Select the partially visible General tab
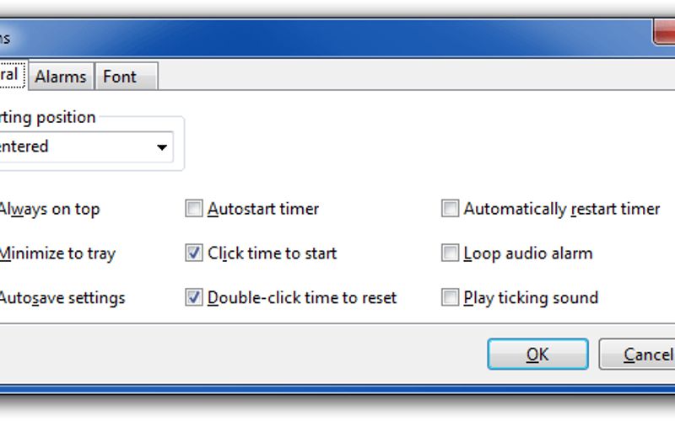The width and height of the screenshot is (675, 421). coord(9,74)
